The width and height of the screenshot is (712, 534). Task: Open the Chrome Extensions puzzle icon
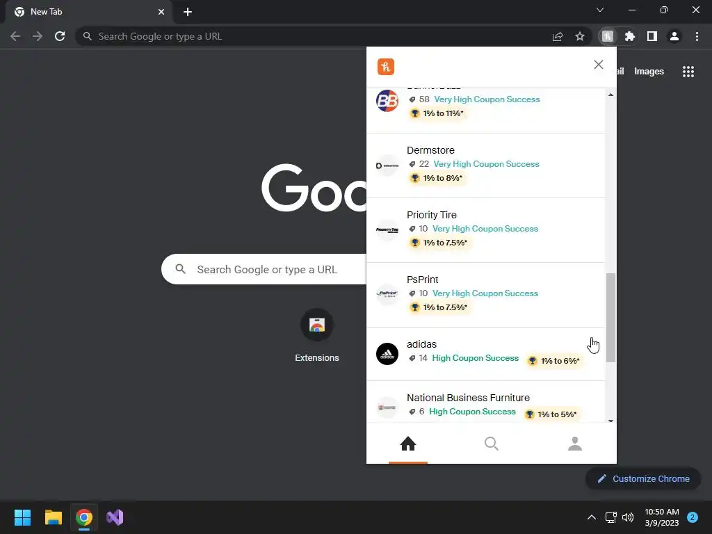[630, 36]
